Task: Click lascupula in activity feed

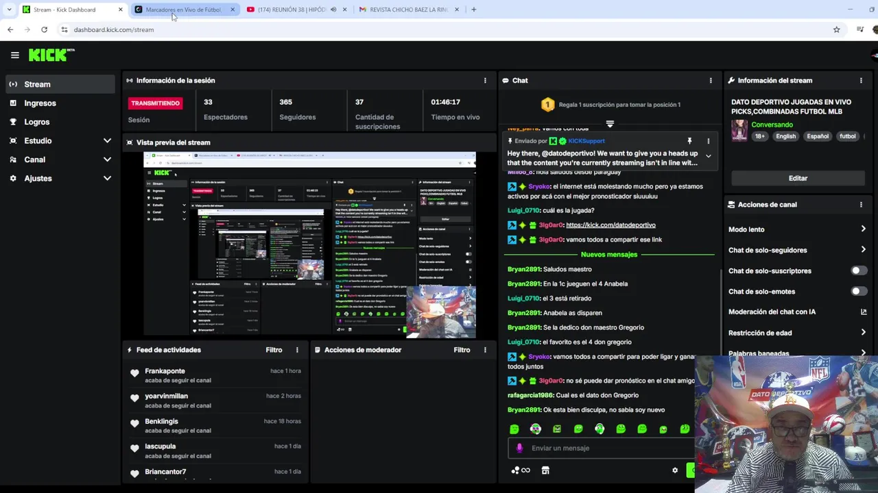Action: (160, 446)
